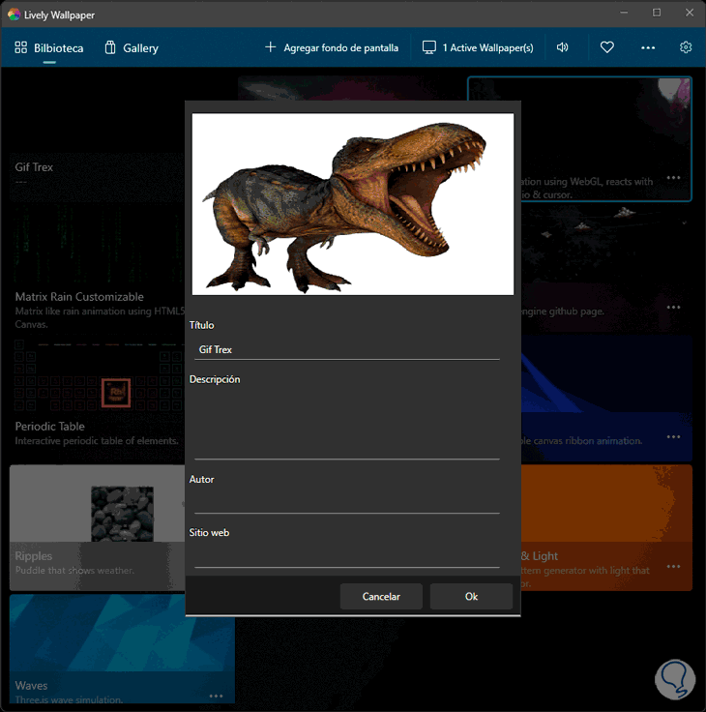
Task: Click the Descripción text area
Action: [x=347, y=426]
